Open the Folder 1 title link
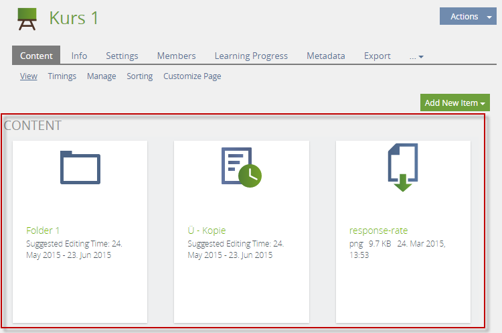Screen dimensions: 502x333 pos(43,230)
